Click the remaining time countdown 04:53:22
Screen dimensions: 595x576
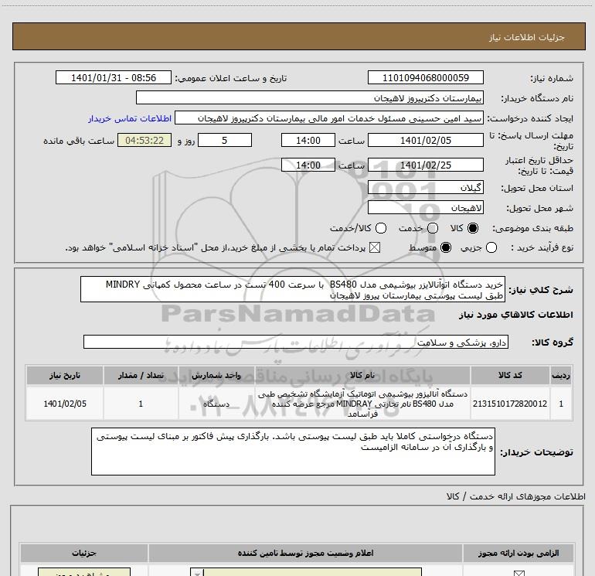pos(144,140)
